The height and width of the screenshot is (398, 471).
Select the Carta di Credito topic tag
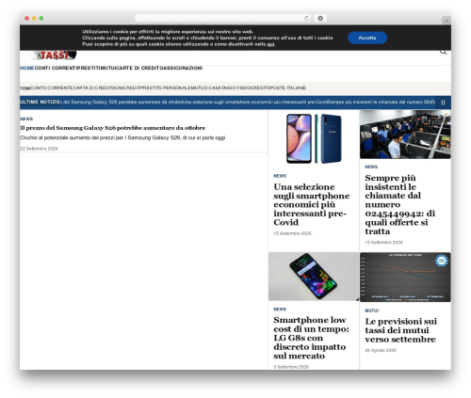[93, 88]
